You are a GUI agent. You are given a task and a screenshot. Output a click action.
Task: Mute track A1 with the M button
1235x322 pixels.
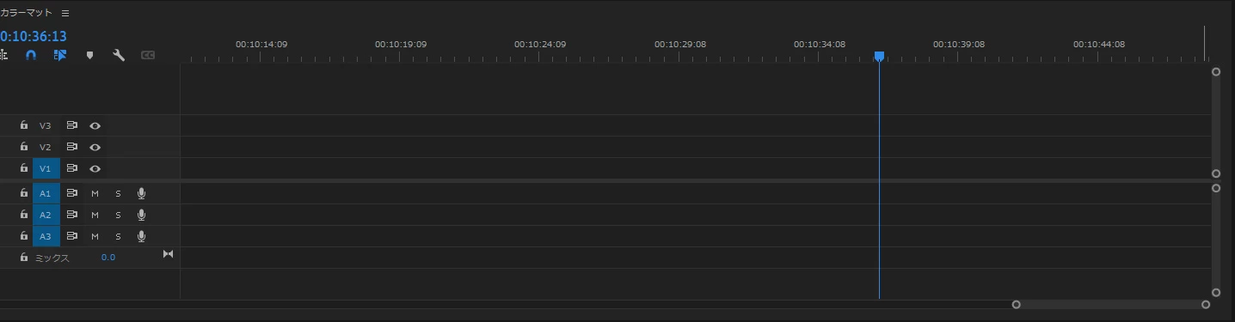[95, 194]
